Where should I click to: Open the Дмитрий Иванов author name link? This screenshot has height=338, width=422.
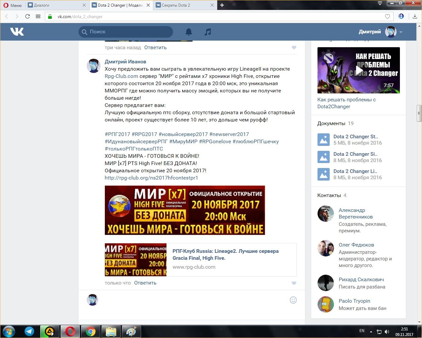point(125,62)
